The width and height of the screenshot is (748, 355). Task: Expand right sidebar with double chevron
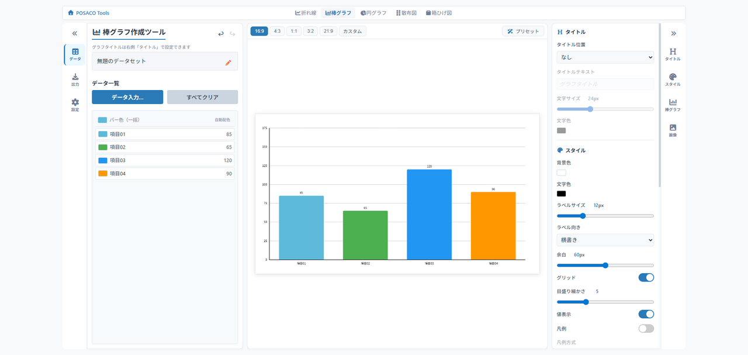673,34
